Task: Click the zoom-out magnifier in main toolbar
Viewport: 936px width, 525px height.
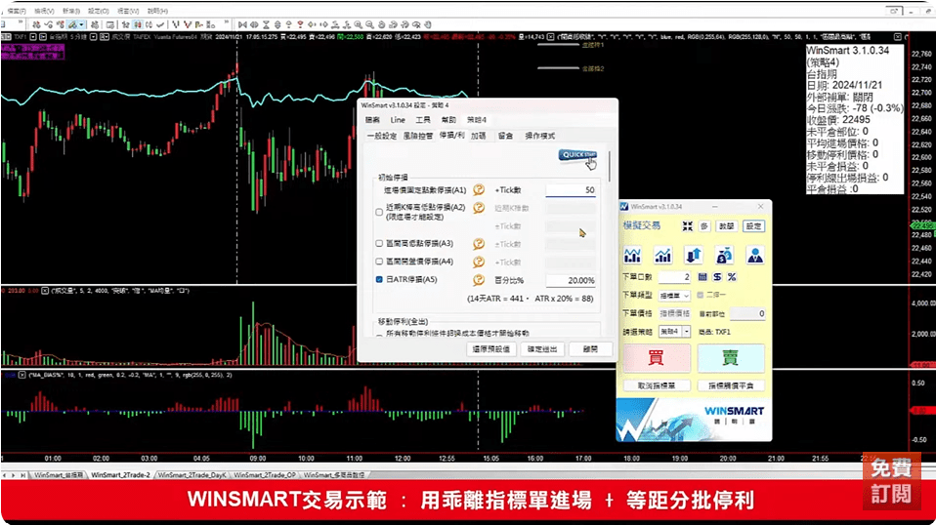Action: (x=370, y=25)
